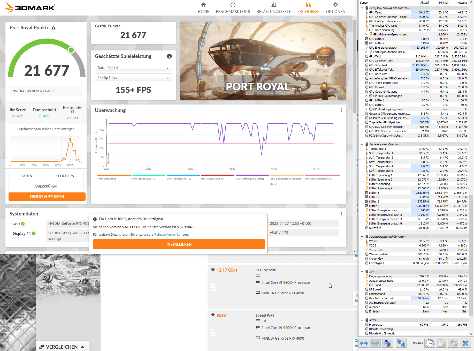Collapse the UPS sensor group
The height and width of the screenshot is (351, 474).
coord(362,272)
